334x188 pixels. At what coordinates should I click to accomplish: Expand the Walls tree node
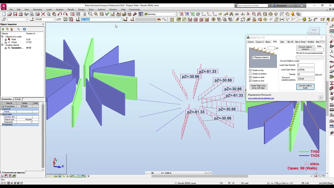5,39
